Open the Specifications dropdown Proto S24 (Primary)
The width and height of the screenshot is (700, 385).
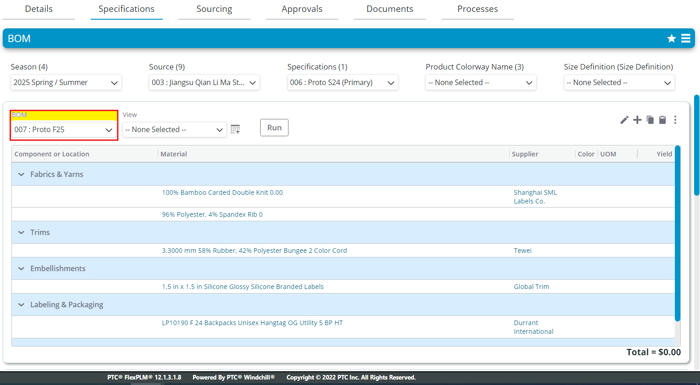pyautogui.click(x=343, y=83)
